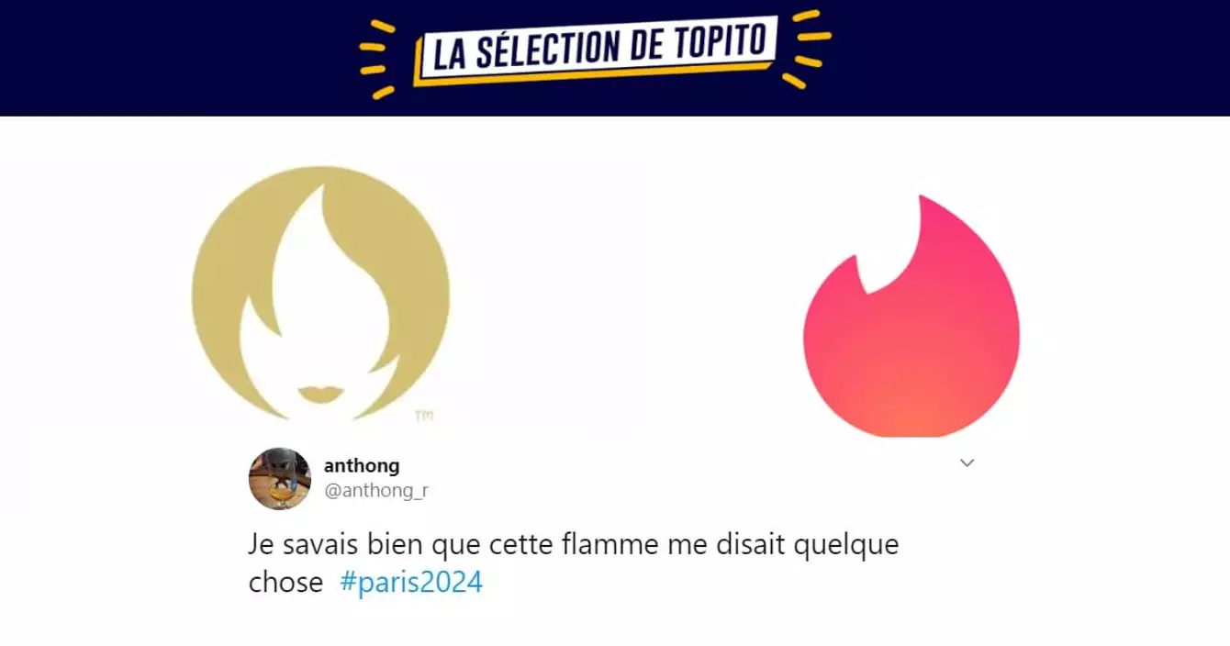Viewport: 1230px width, 646px height.
Task: Click the TM trademark mark under gold emblem
Action: point(423,417)
